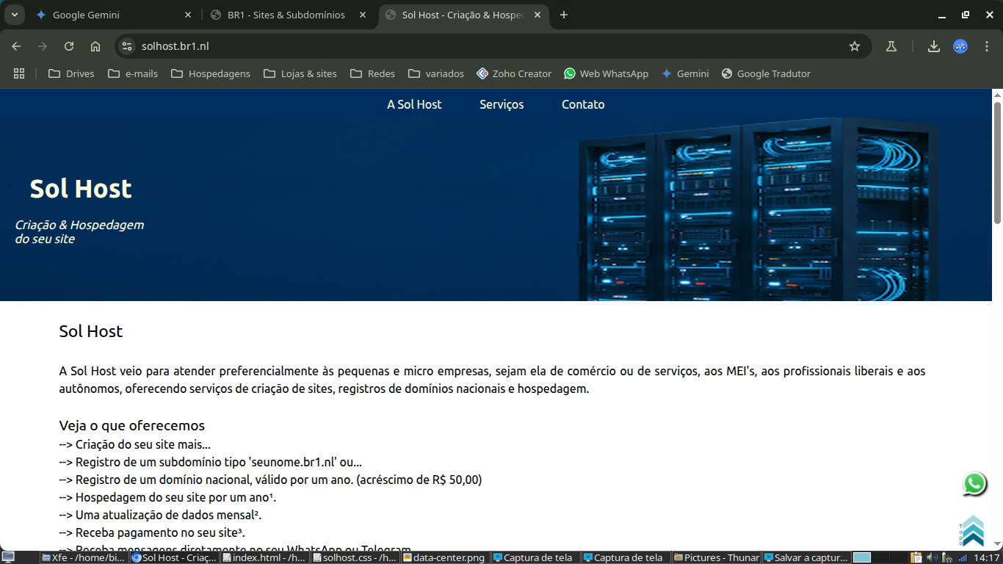
Task: Open the A Sol Host menu link
Action: pyautogui.click(x=414, y=104)
